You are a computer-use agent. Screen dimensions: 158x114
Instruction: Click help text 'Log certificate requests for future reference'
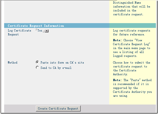[x=132, y=32]
